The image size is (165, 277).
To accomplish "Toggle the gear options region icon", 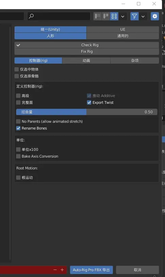I will click(155, 16).
